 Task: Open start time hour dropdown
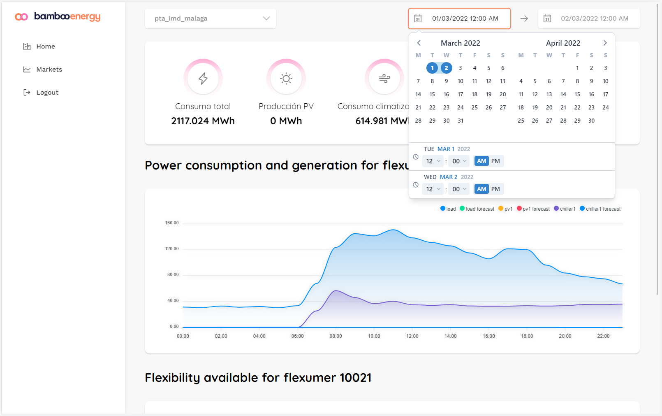point(433,161)
